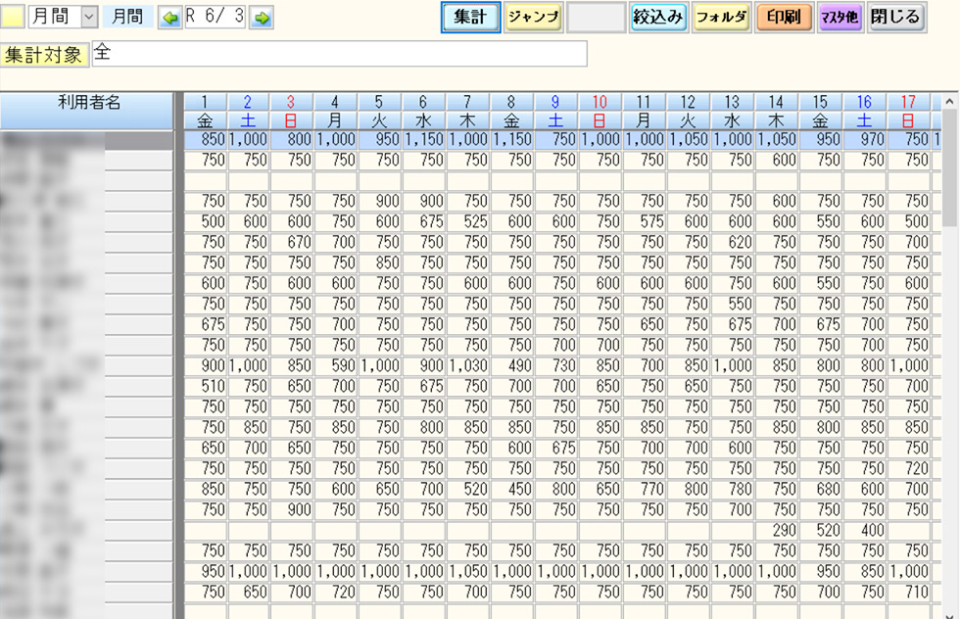Image resolution: width=960 pixels, height=619 pixels.
Task: Click cell 680 under day 15
Action: (821, 489)
